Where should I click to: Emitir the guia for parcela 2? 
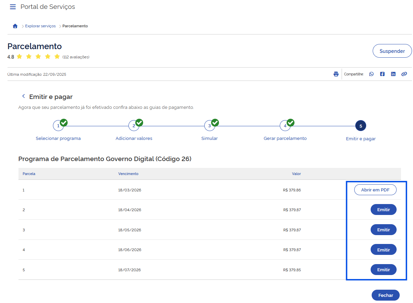(x=384, y=210)
